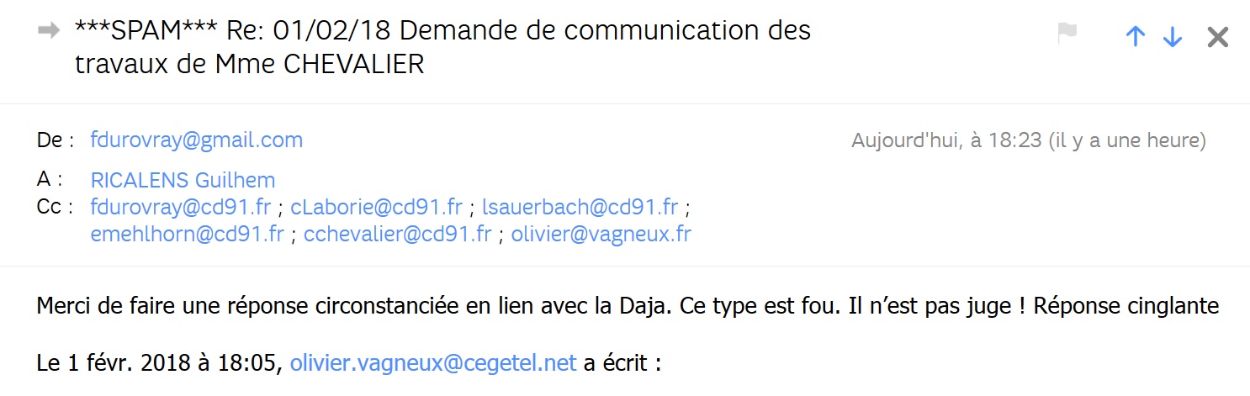Click the message body text paragraph
This screenshot has height=396, width=1250.
click(x=627, y=306)
